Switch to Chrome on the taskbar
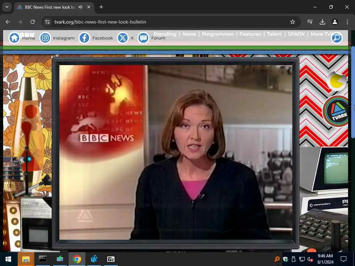This screenshot has width=355, height=266. pyautogui.click(x=77, y=259)
